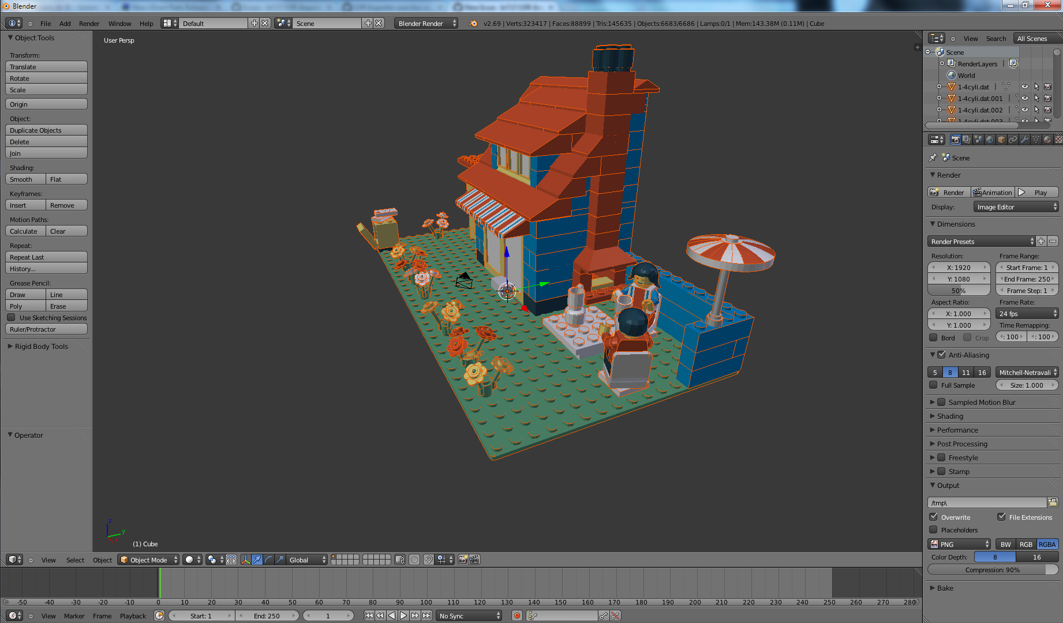The width and height of the screenshot is (1063, 623).
Task: Open the Help menu
Action: (x=147, y=24)
